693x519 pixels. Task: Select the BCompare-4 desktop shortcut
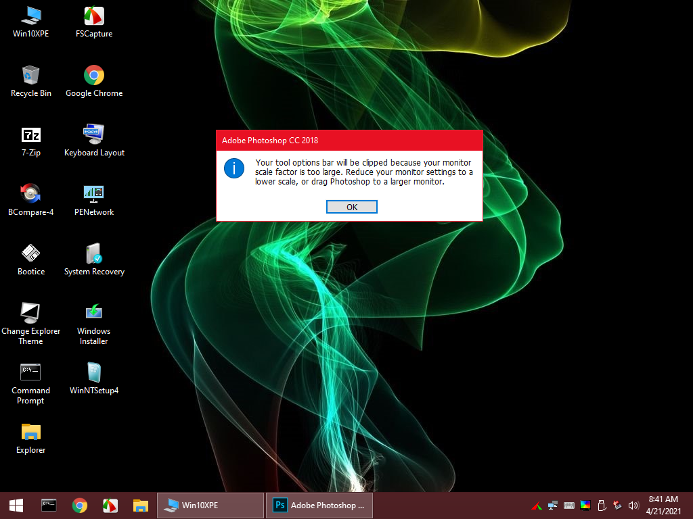31,200
